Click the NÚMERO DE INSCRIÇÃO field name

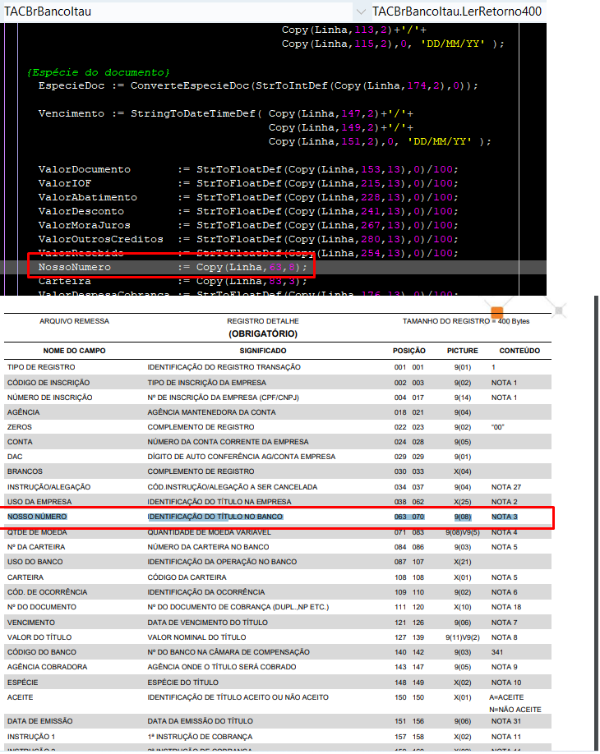(49, 398)
